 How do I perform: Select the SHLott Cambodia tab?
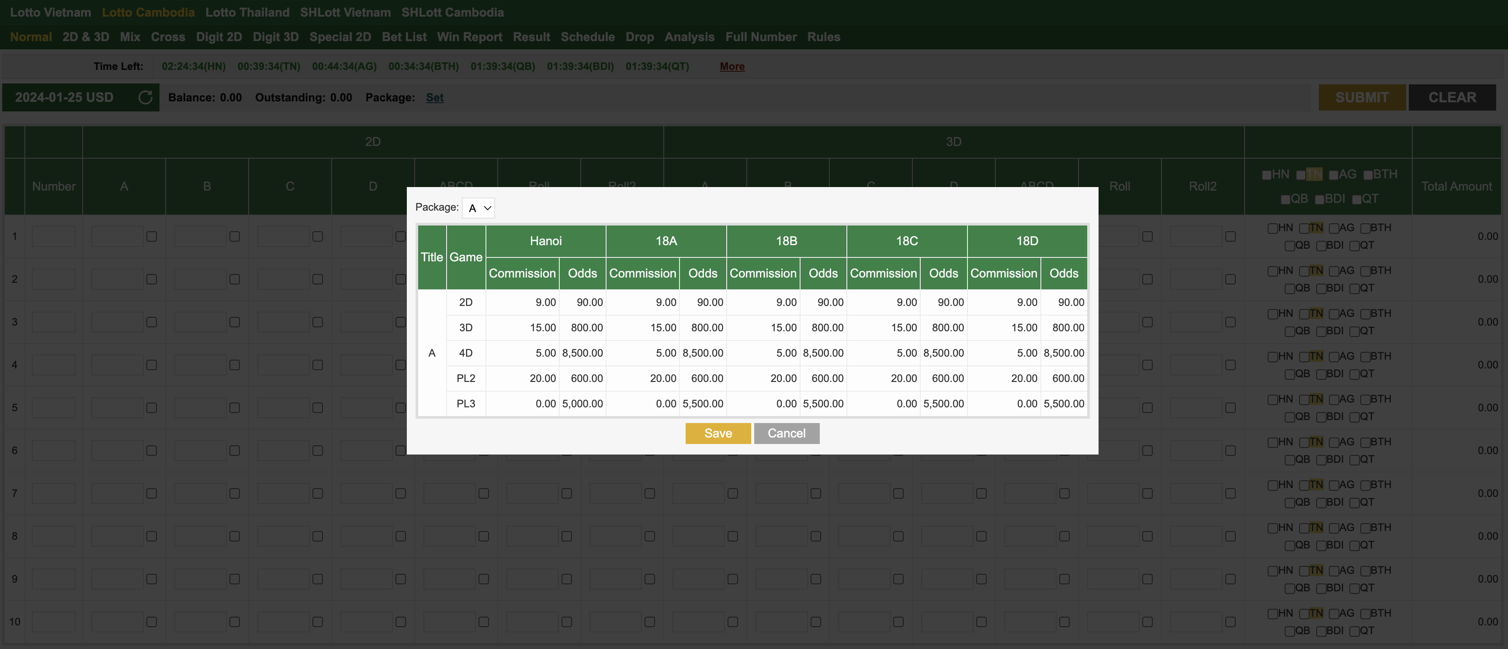[x=452, y=12]
